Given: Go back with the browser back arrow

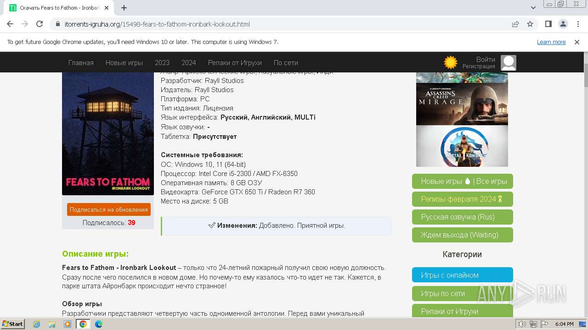Looking at the screenshot, I should tap(10, 24).
